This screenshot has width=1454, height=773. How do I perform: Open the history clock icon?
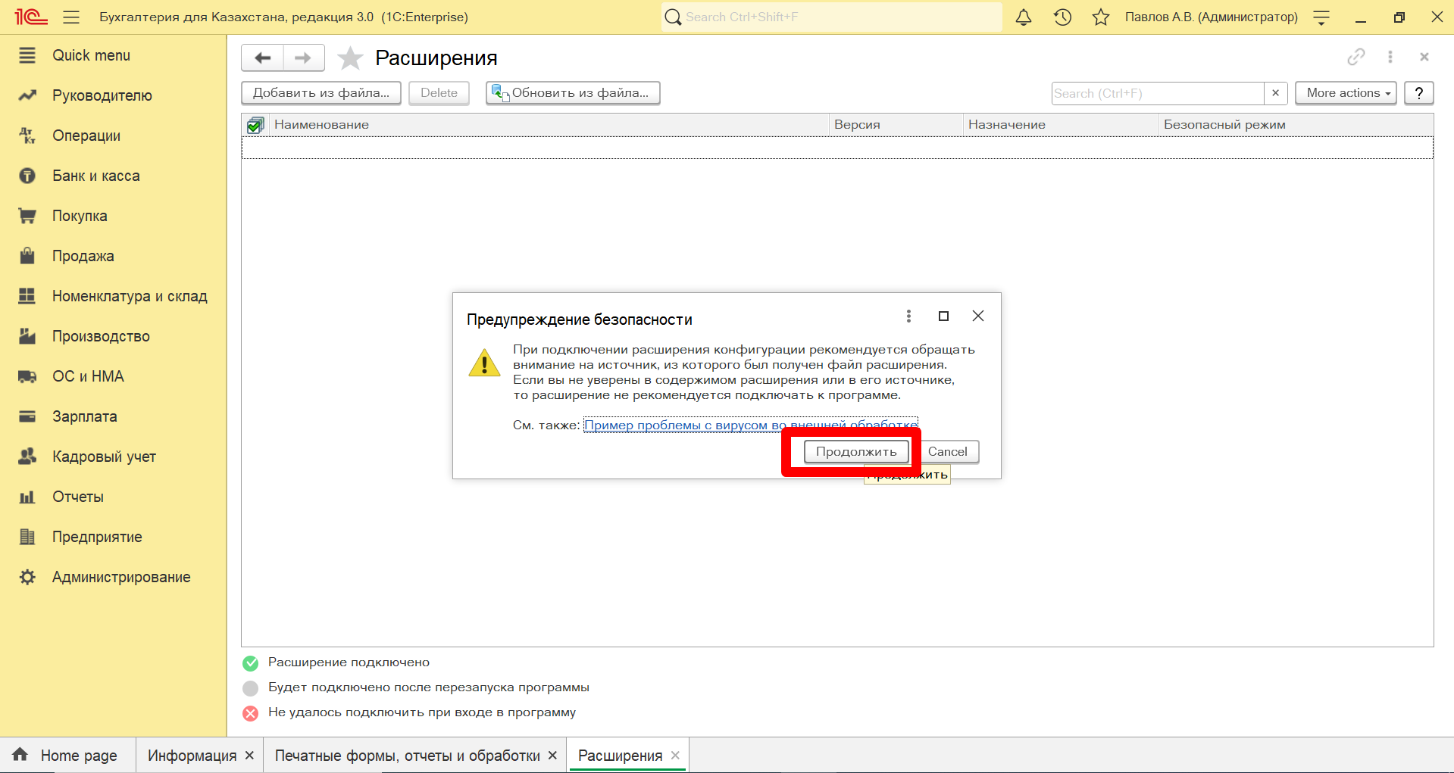1062,17
